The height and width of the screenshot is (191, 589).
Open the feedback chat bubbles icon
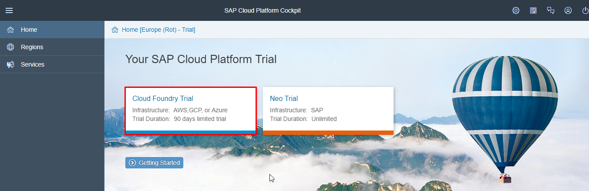(x=551, y=10)
